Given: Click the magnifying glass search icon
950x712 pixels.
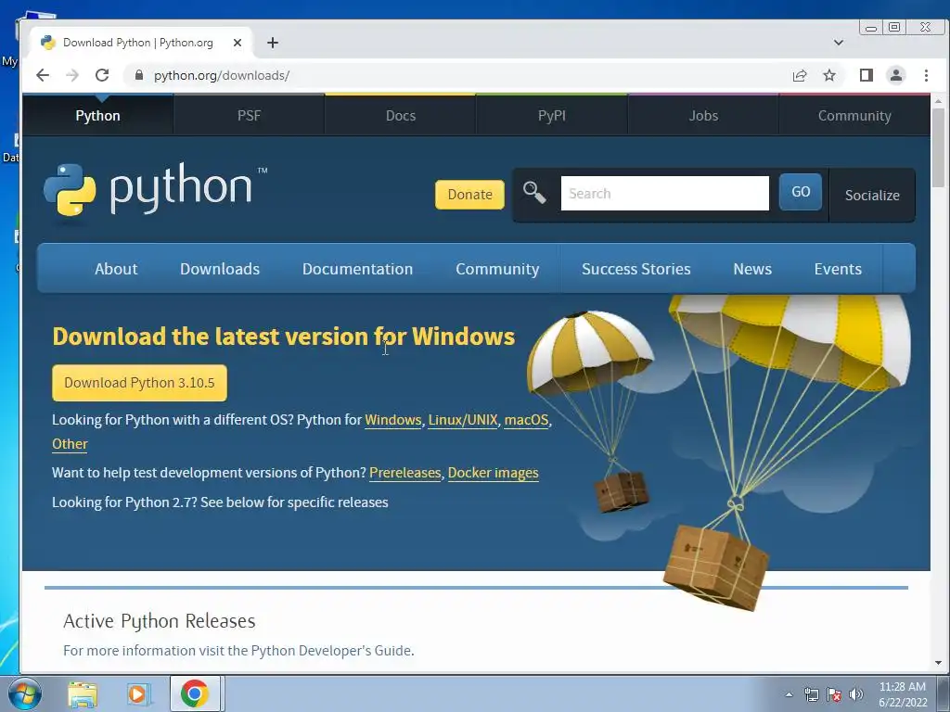Looking at the screenshot, I should pos(534,193).
